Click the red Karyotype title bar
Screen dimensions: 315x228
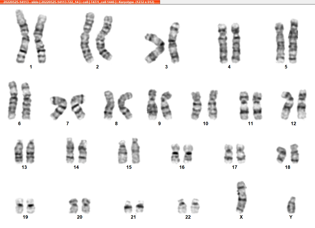click(x=80, y=2)
